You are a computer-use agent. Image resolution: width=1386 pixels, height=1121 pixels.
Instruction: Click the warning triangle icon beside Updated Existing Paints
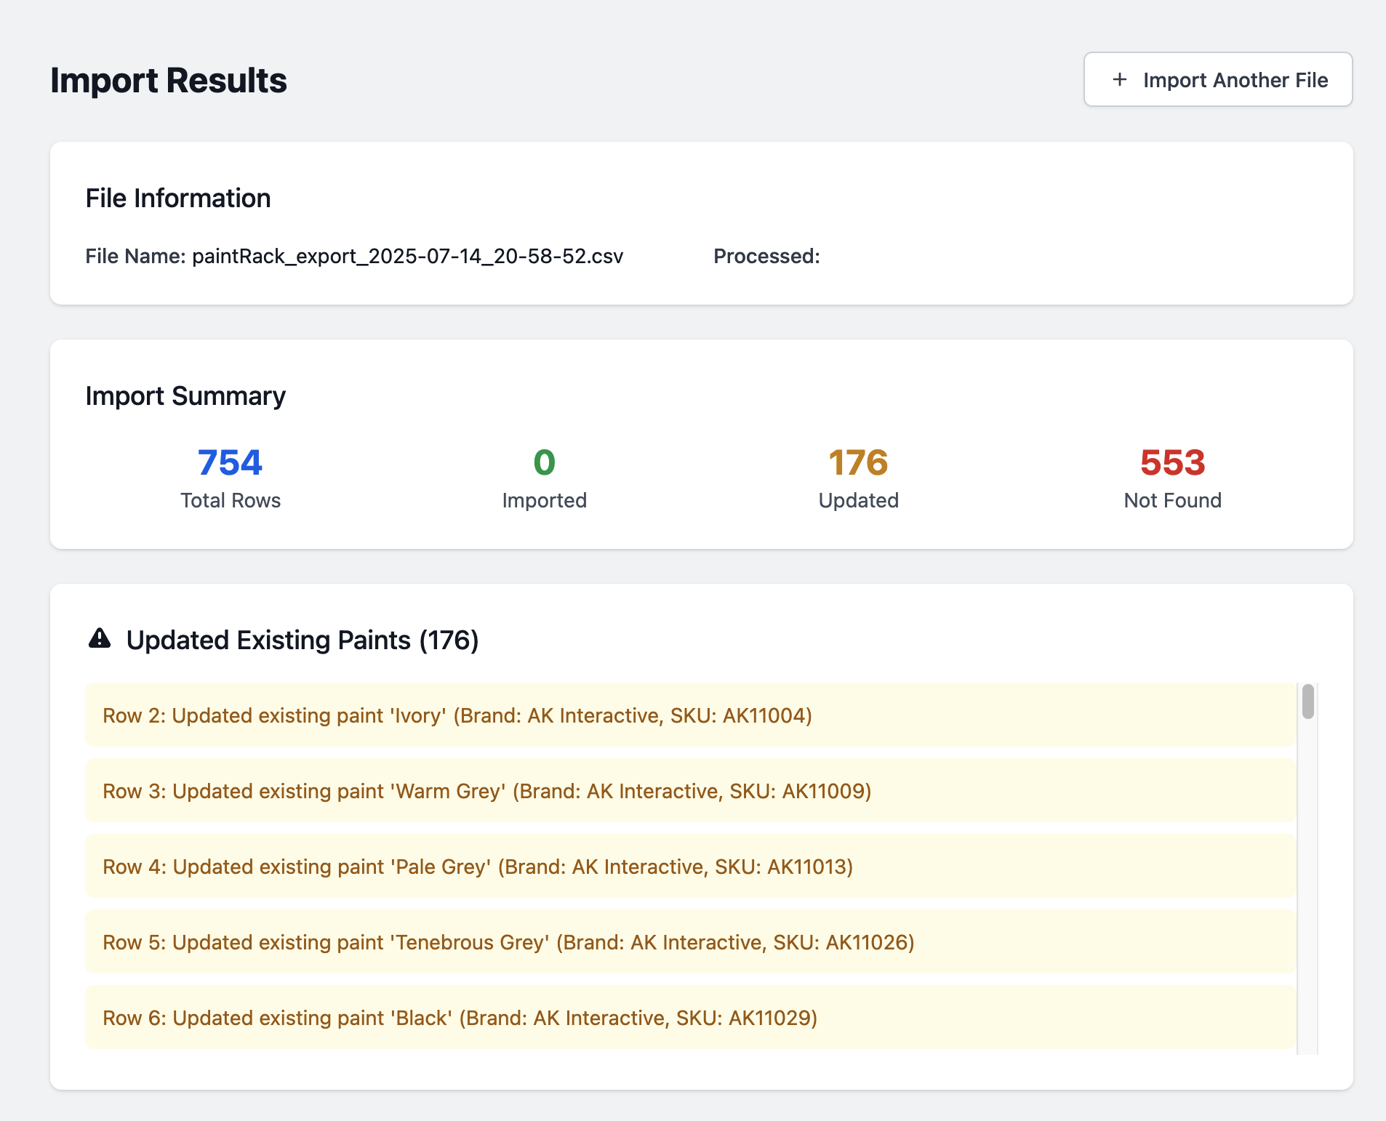click(x=100, y=638)
